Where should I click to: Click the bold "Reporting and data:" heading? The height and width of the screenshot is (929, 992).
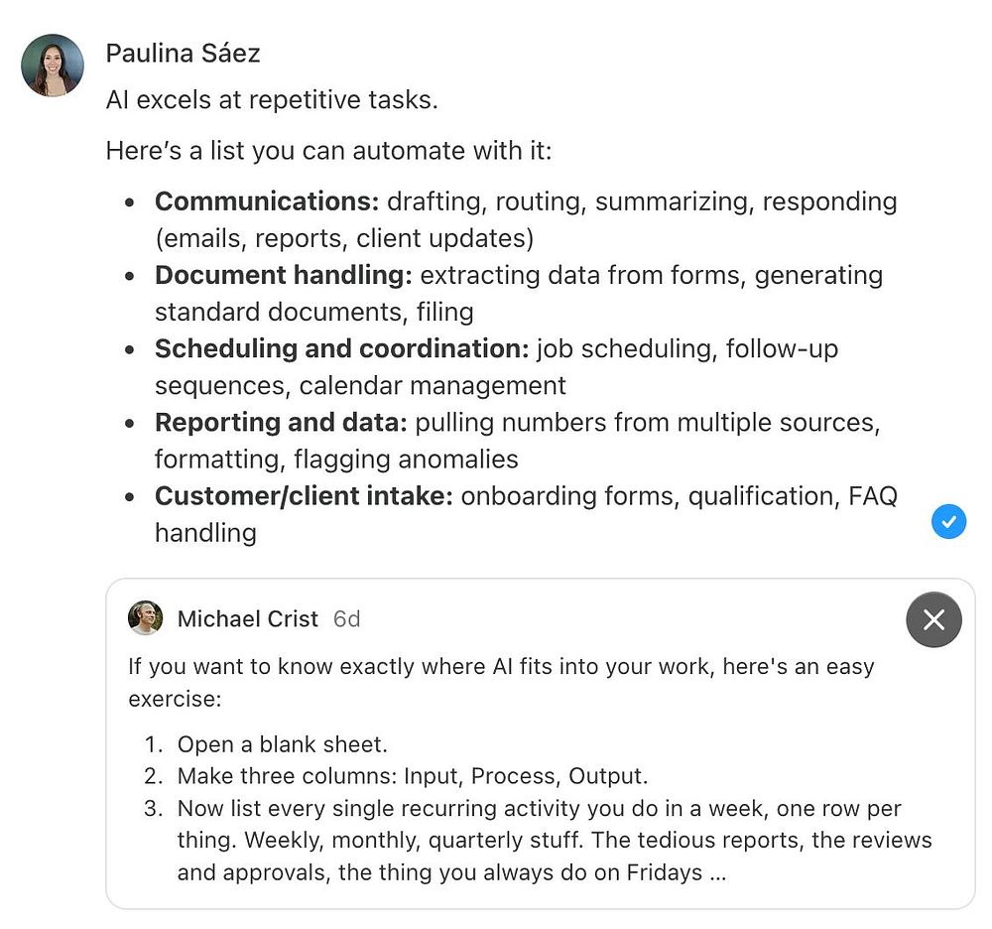pyautogui.click(x=281, y=422)
